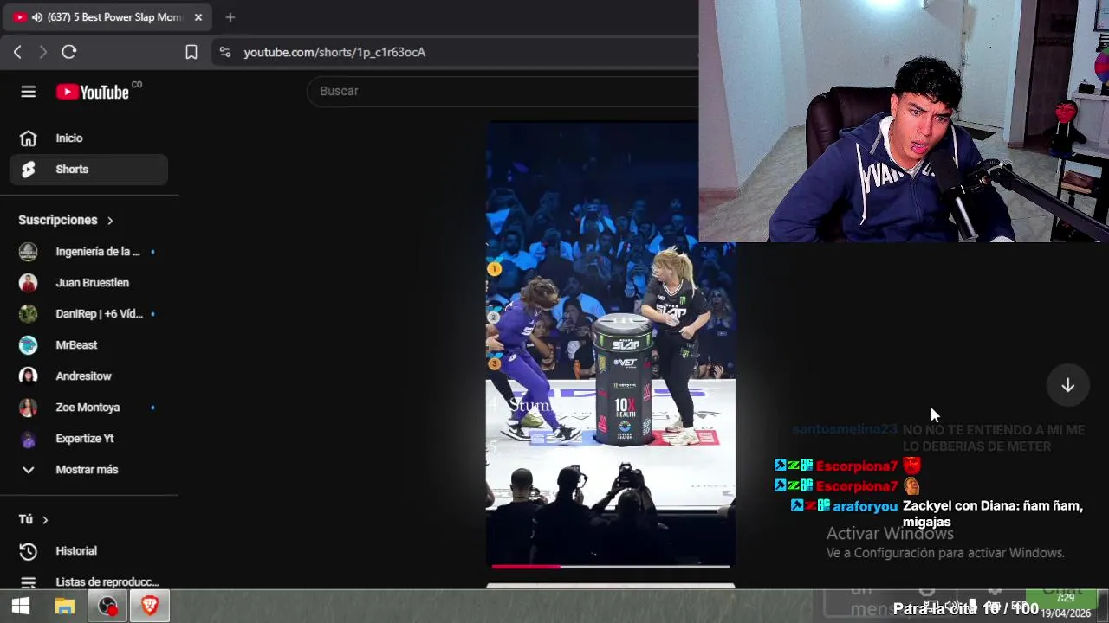Click the browser back arrow

tap(17, 52)
